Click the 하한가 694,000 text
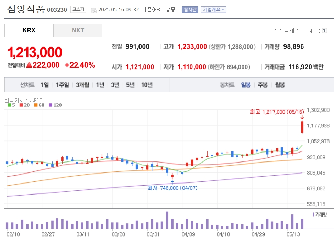 [x=229, y=67]
